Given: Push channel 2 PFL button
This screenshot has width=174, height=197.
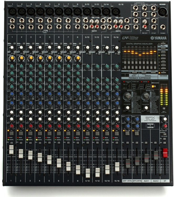Looking at the screenshot, I should coord(21,143).
